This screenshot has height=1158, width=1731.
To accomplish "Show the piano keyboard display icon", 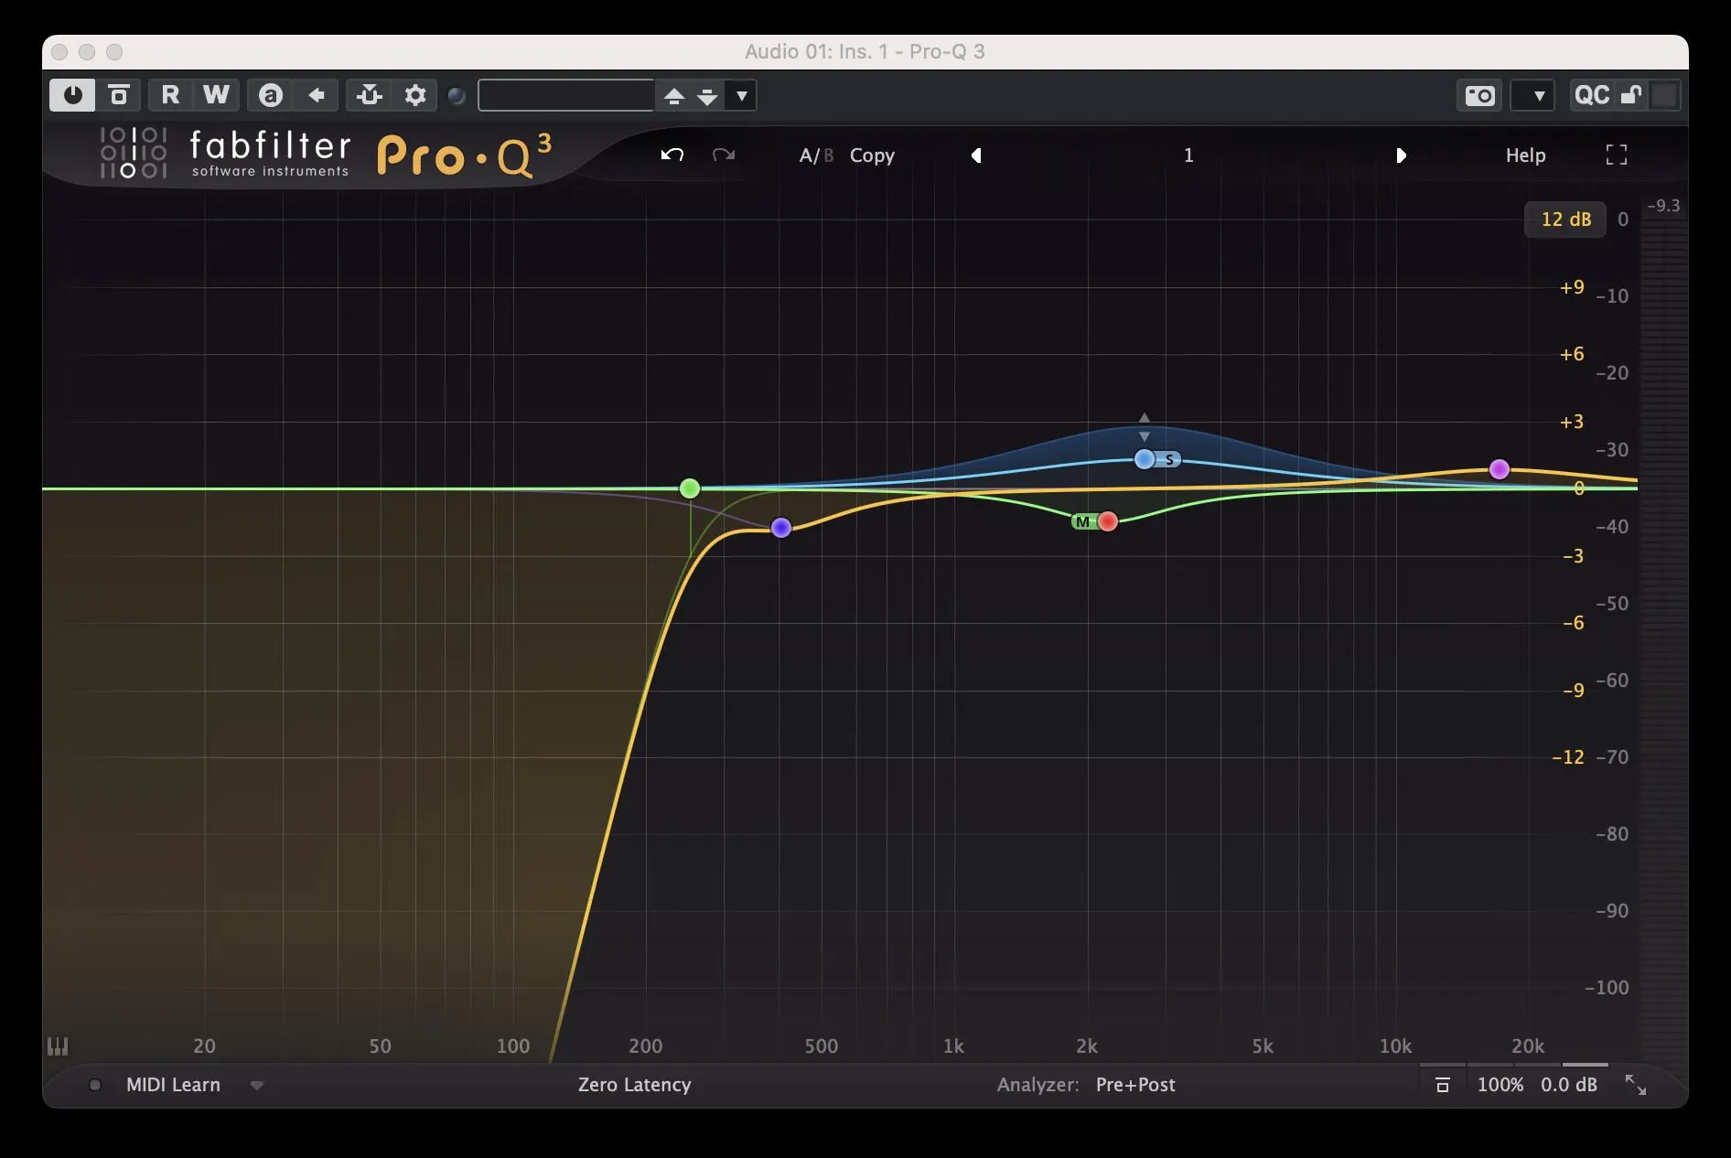I will [58, 1045].
